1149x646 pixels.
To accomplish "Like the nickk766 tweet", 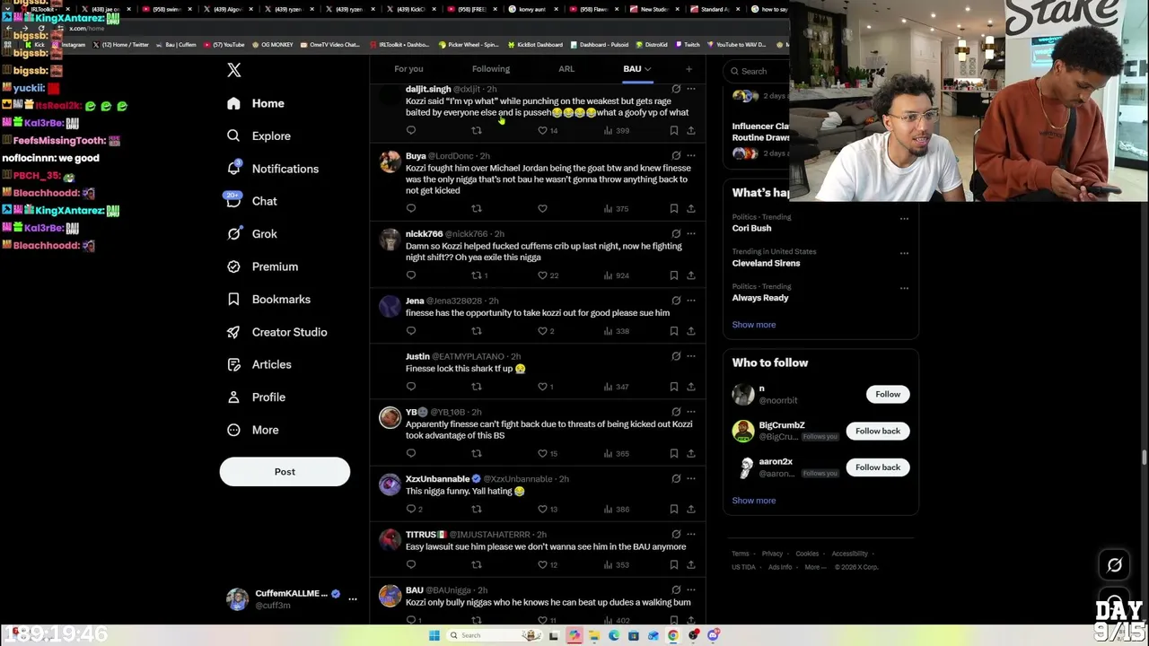I will [x=542, y=275].
